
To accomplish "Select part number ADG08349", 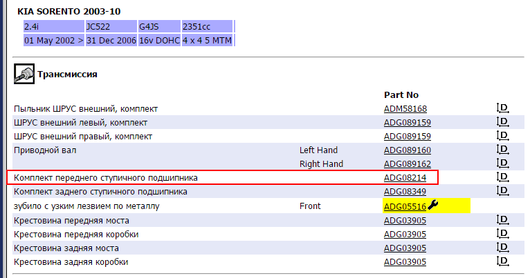I will [x=405, y=192].
